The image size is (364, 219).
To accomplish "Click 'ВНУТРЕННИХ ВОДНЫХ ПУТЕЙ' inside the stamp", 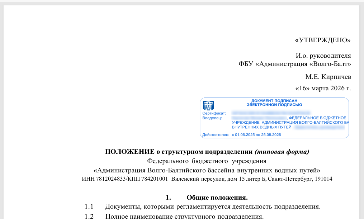I will [261, 127].
